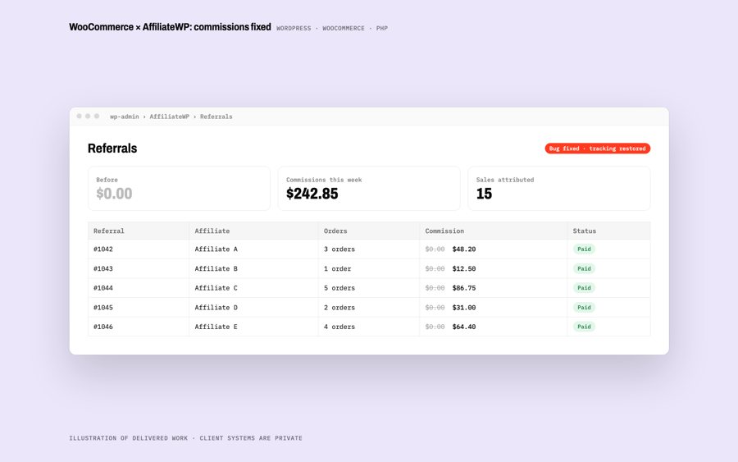Click the struck-through $0.00 for Affiliate E
The width and height of the screenshot is (738, 462).
click(x=435, y=327)
